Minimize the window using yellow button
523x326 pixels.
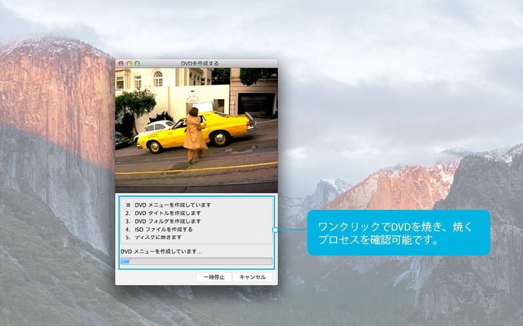129,63
